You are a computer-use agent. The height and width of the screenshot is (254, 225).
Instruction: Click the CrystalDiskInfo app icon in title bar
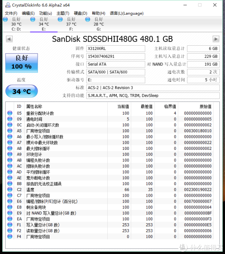(x=8, y=5)
